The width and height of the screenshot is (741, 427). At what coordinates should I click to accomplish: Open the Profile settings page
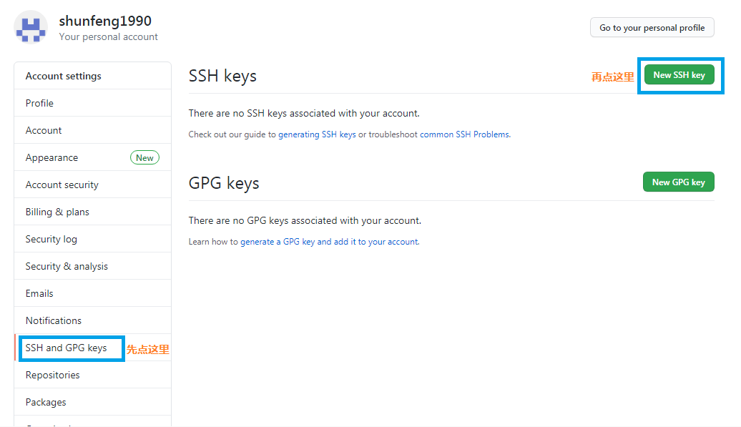coord(39,103)
